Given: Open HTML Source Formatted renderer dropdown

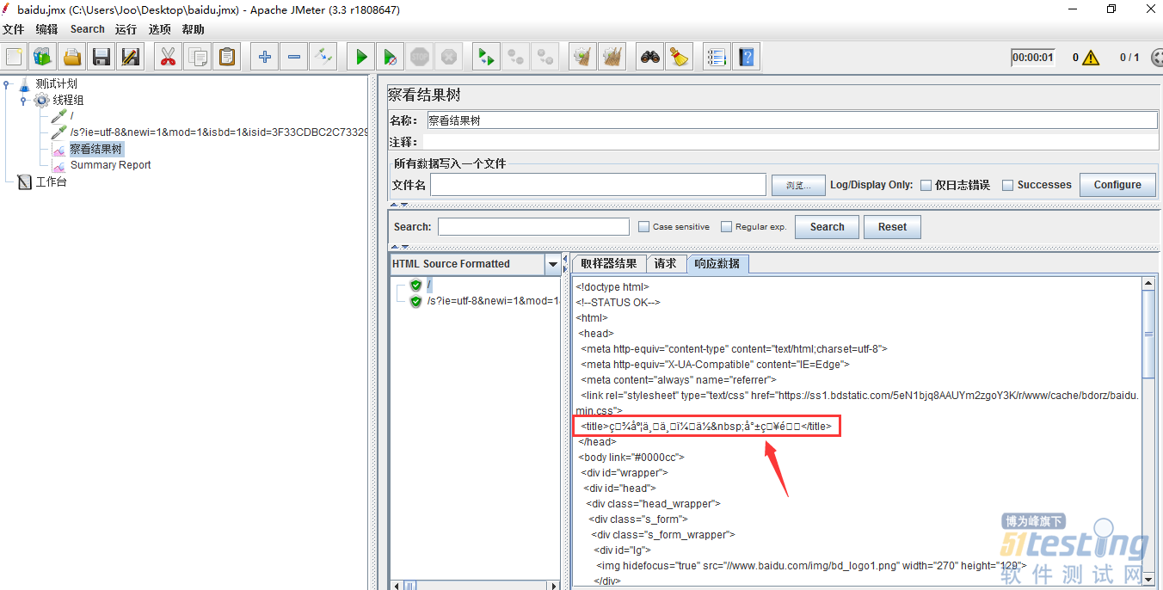Looking at the screenshot, I should (x=553, y=265).
